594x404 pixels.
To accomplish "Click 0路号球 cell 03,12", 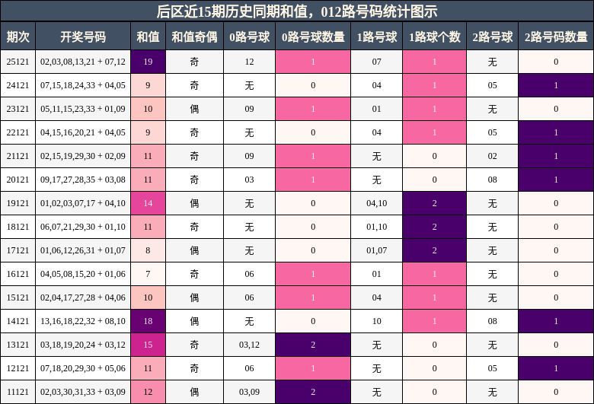I will (249, 345).
